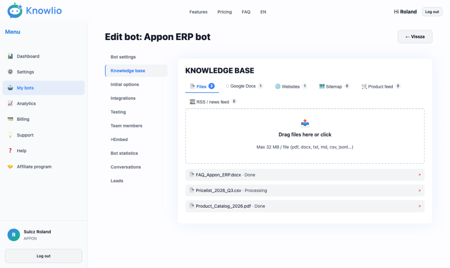450x268 pixels.
Task: Open the EN language selector
Action: pyautogui.click(x=263, y=12)
